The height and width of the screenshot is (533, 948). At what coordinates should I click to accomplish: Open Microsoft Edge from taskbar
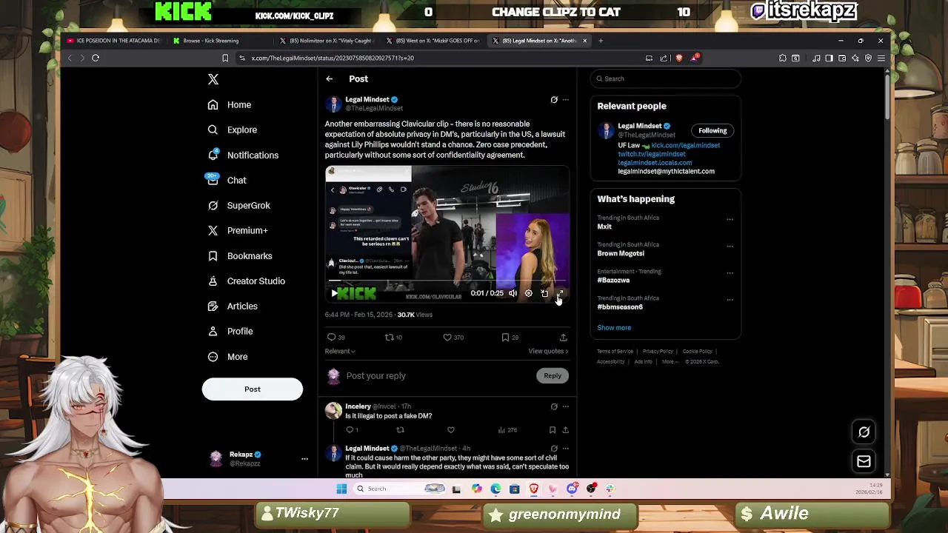pyautogui.click(x=495, y=489)
